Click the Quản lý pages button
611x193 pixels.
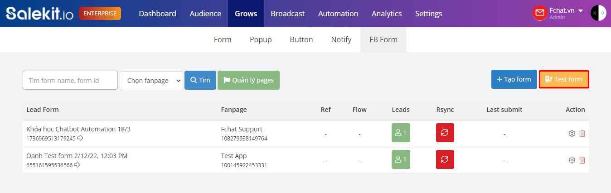(x=248, y=80)
